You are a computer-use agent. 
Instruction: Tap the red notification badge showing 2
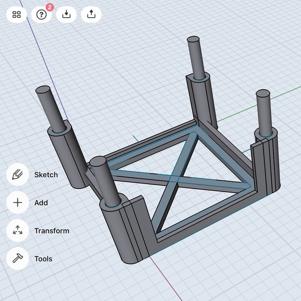point(49,8)
